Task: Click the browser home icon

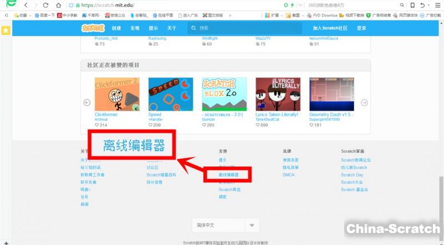Action: 58,5
